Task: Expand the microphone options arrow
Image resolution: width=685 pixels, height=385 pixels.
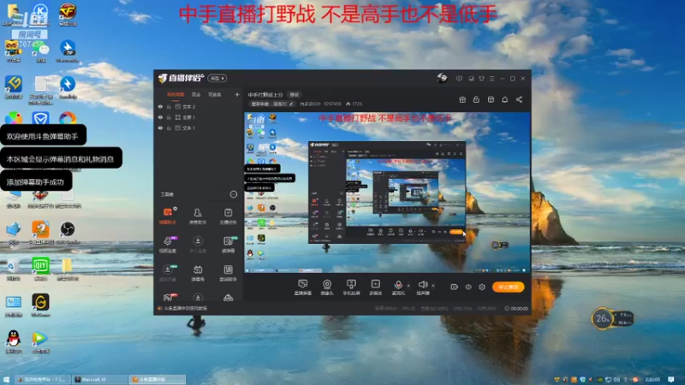Action: (408, 286)
